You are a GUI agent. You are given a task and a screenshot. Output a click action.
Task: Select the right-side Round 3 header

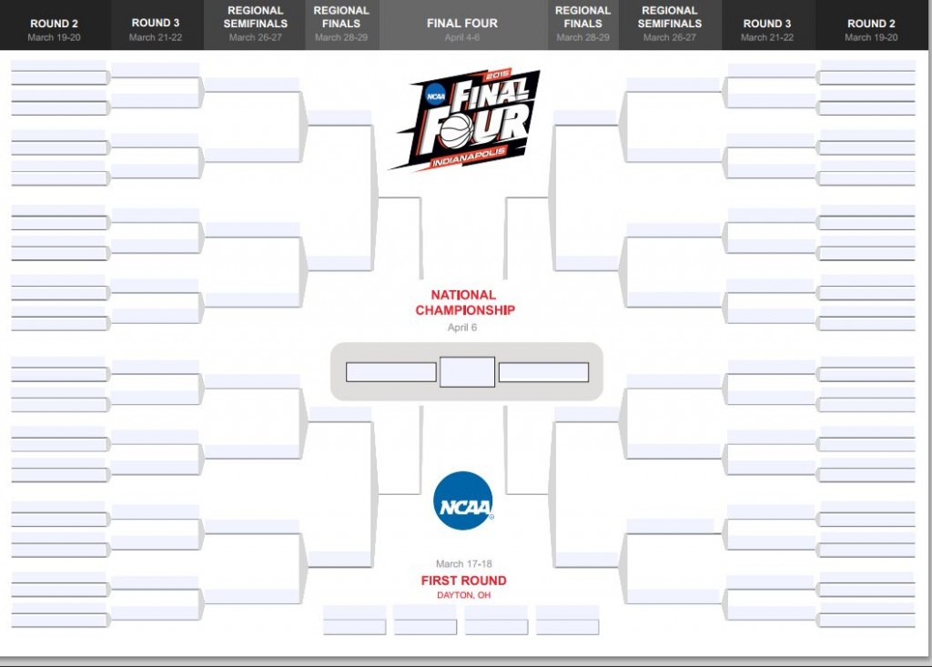coord(767,29)
